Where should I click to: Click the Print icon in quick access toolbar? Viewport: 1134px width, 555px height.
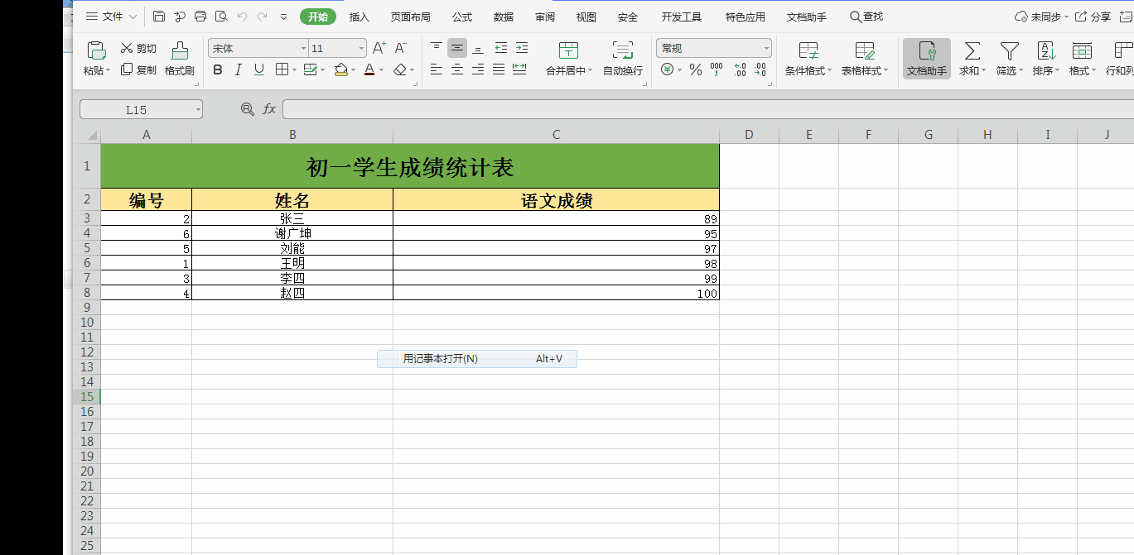pyautogui.click(x=200, y=17)
